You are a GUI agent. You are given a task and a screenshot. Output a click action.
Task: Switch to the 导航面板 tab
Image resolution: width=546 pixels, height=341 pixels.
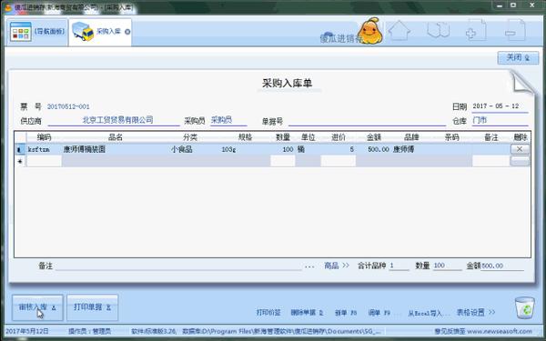coord(37,32)
